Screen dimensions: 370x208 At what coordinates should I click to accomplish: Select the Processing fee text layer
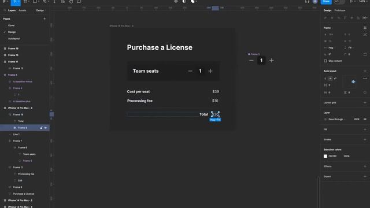coord(26,174)
